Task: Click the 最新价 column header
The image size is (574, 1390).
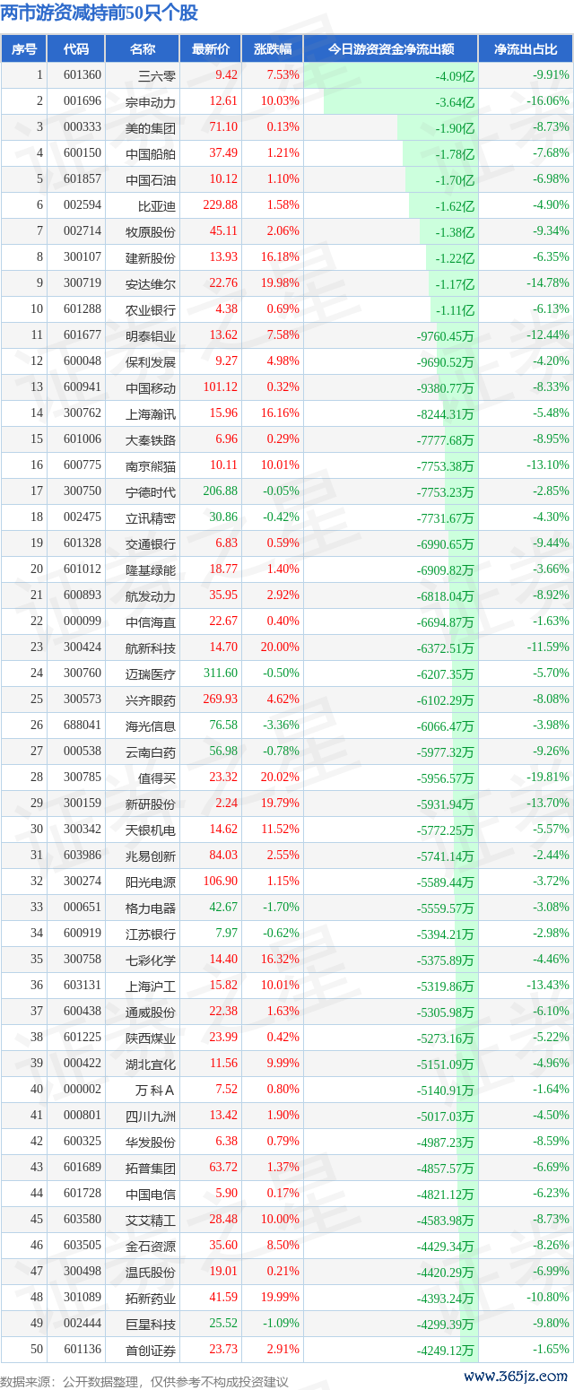Action: tap(211, 49)
